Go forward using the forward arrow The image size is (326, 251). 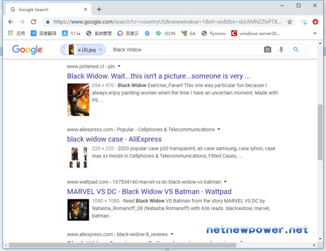pyautogui.click(x=22, y=21)
